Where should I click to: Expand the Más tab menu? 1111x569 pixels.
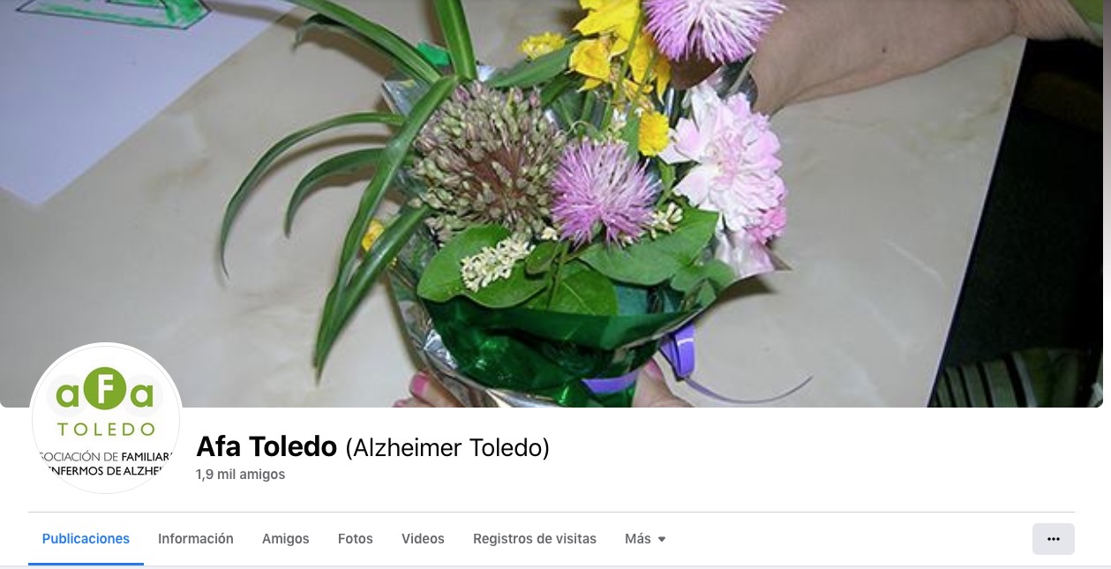click(645, 539)
